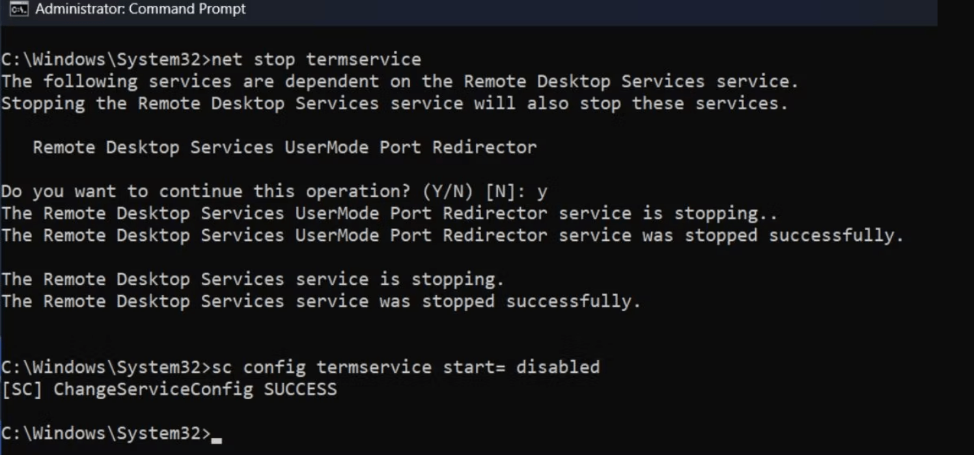This screenshot has width=974, height=455.
Task: Click the last "was stopped successfully." output line
Action: [321, 302]
